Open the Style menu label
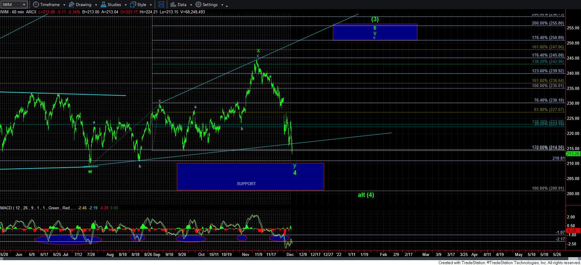Image resolution: width=581 pixels, height=265 pixels. 142,5
